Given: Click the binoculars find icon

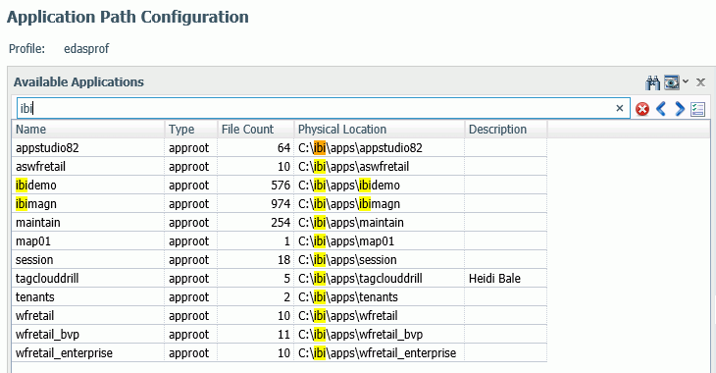Looking at the screenshot, I should point(653,82).
